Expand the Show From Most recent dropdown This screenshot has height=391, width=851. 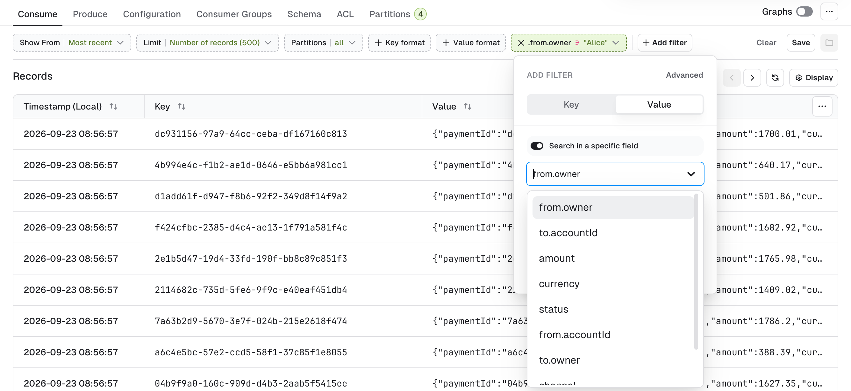(x=72, y=43)
